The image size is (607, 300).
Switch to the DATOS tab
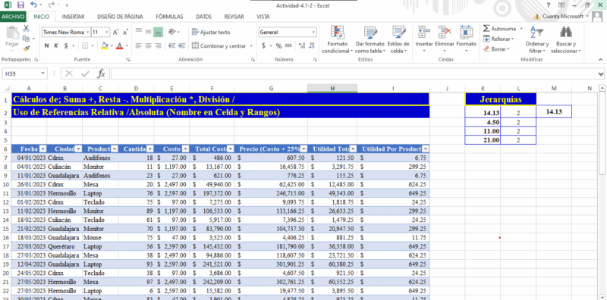(203, 17)
